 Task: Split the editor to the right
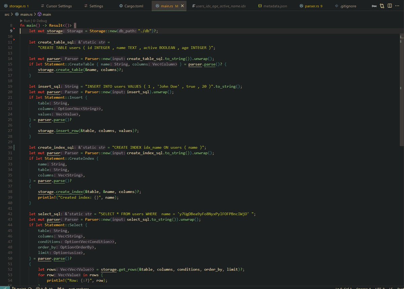tap(390, 6)
